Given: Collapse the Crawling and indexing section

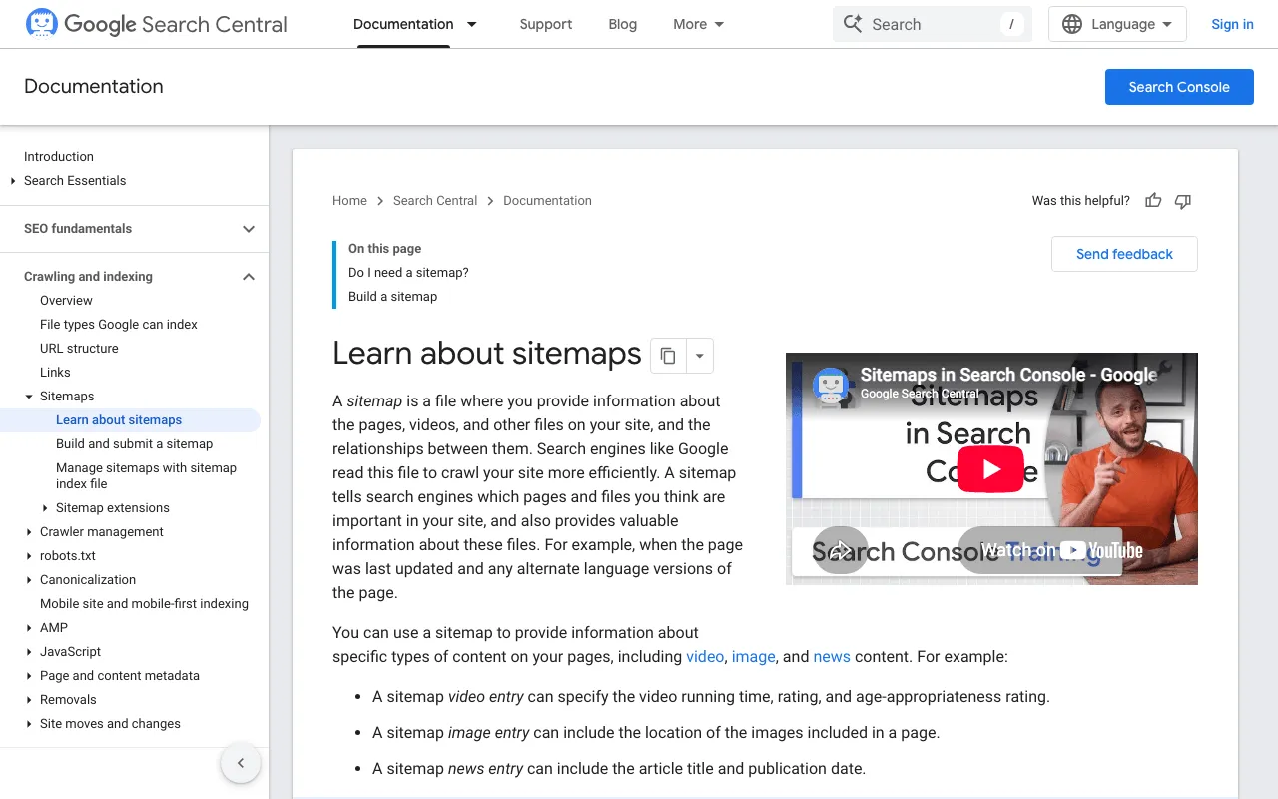Looking at the screenshot, I should pos(249,277).
